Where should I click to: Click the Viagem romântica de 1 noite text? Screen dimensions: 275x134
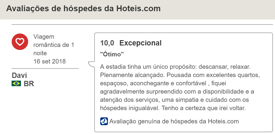[54, 45]
